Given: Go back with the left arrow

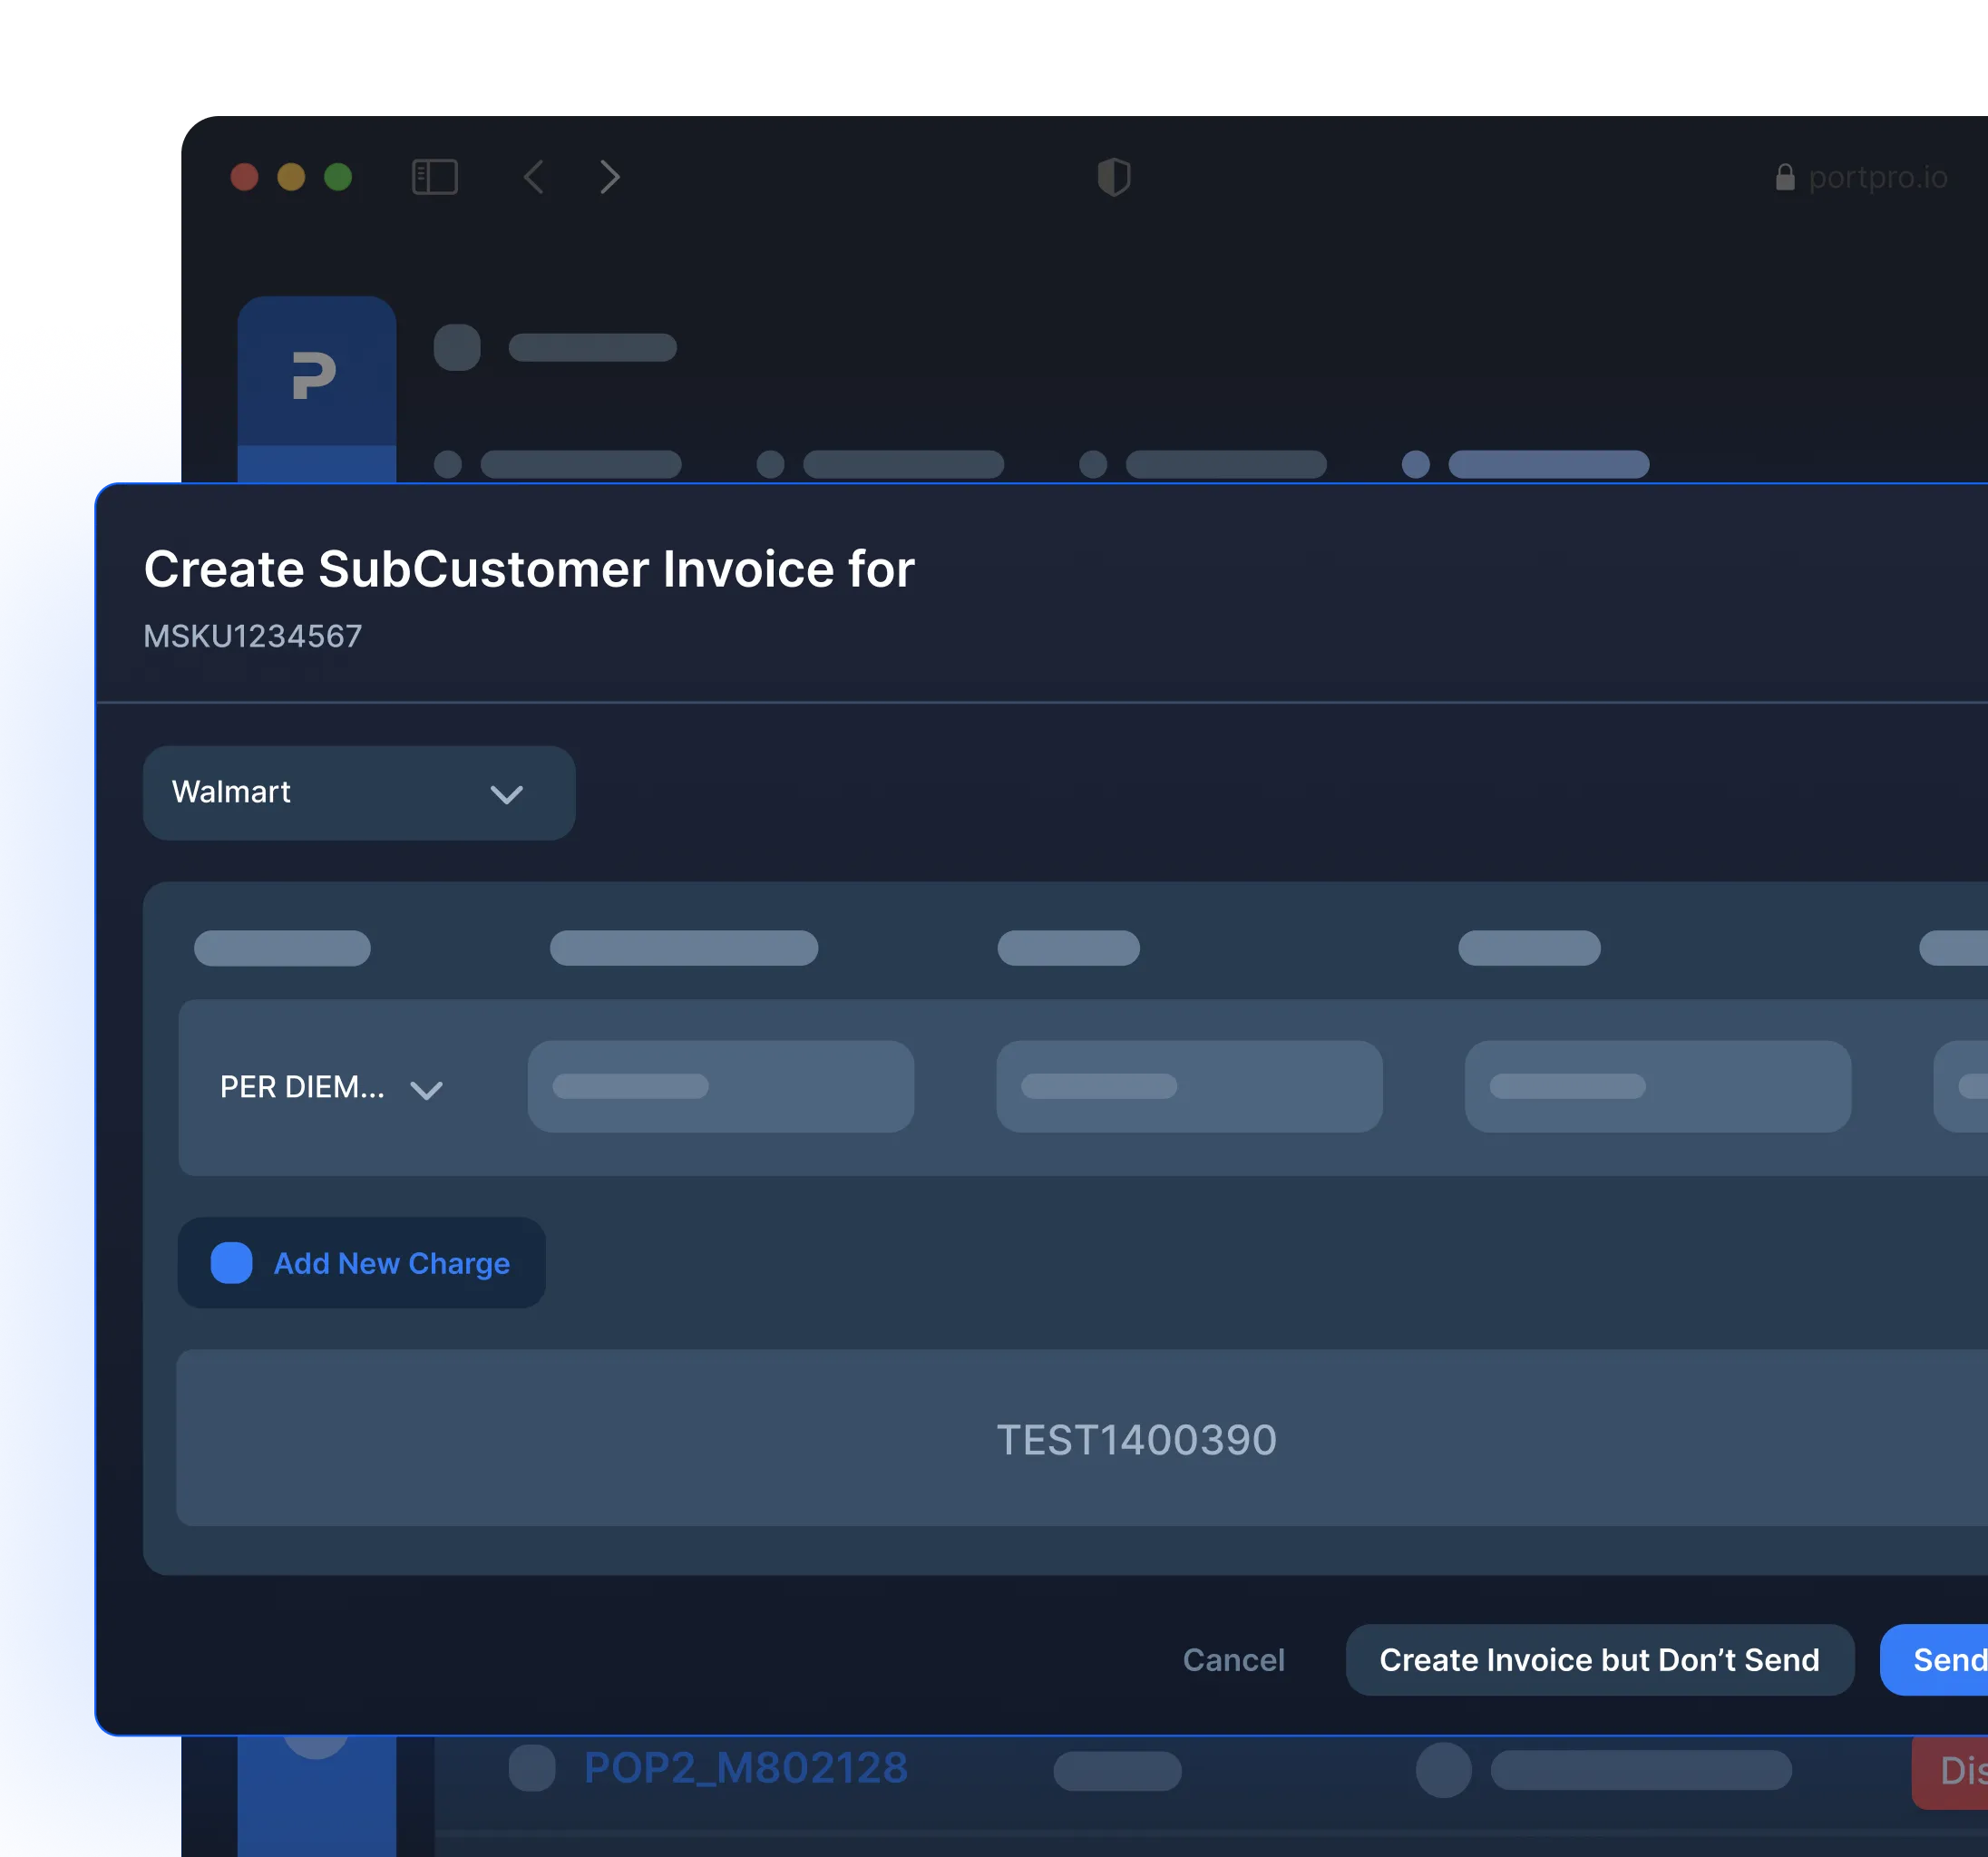Looking at the screenshot, I should pos(534,177).
